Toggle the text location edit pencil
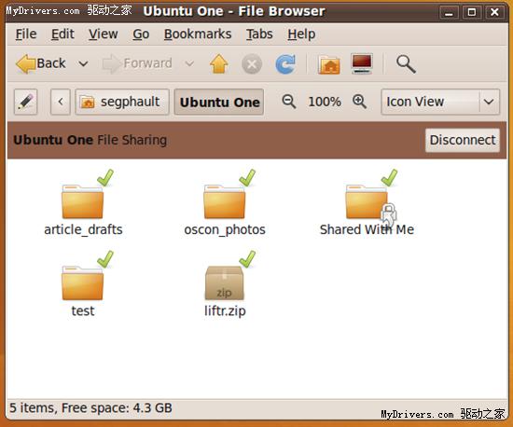The height and width of the screenshot is (427, 513). 26,102
